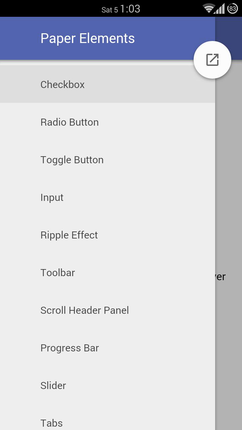
Task: Tap the partially hidden text behind drawer
Action: click(x=221, y=276)
